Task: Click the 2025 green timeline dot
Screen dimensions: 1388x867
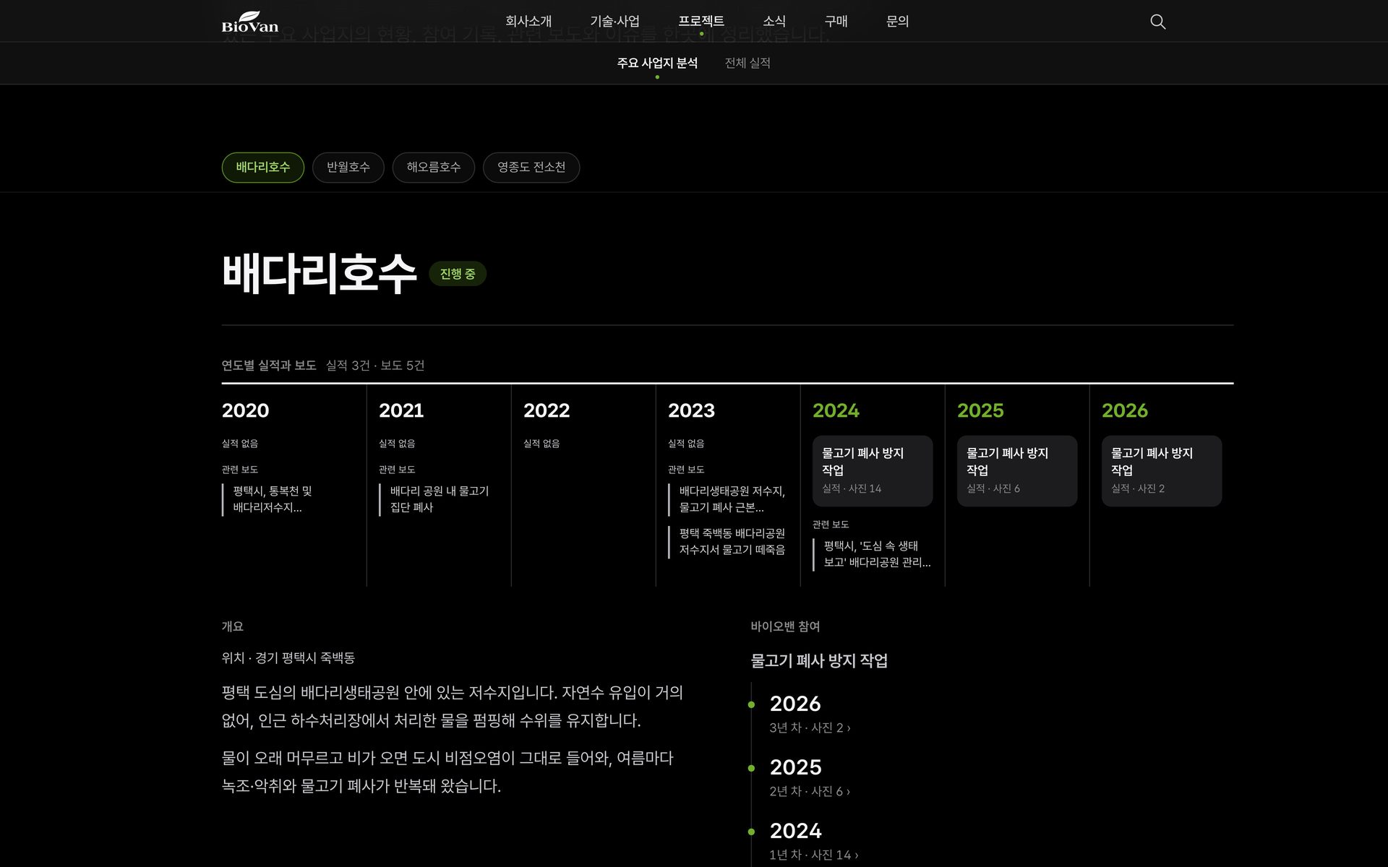Action: click(752, 768)
